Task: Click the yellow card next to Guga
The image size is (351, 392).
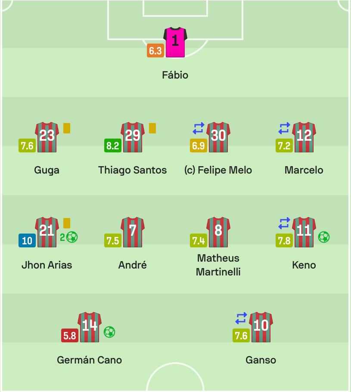Action: (67, 128)
